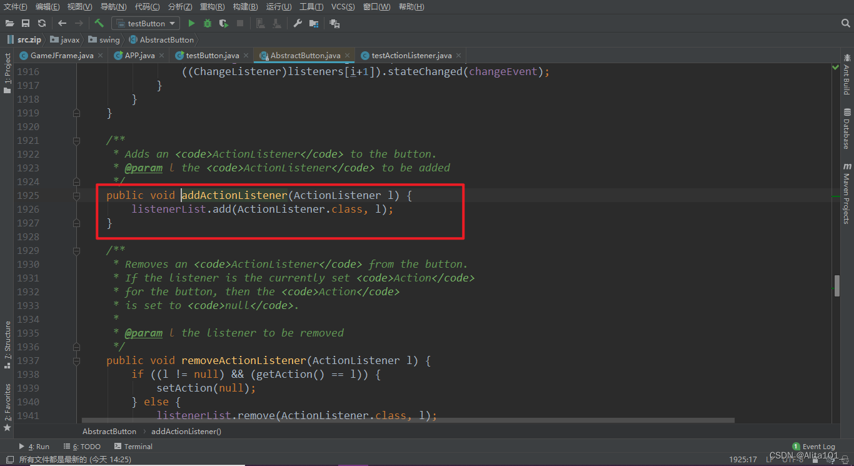The width and height of the screenshot is (854, 466).
Task: Collapse fold marker at line 1936
Action: [76, 347]
